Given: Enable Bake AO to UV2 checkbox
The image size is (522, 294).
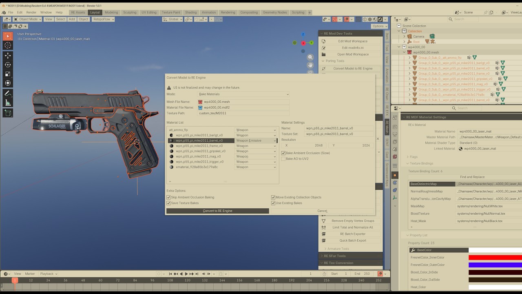Looking at the screenshot, I should [283, 159].
